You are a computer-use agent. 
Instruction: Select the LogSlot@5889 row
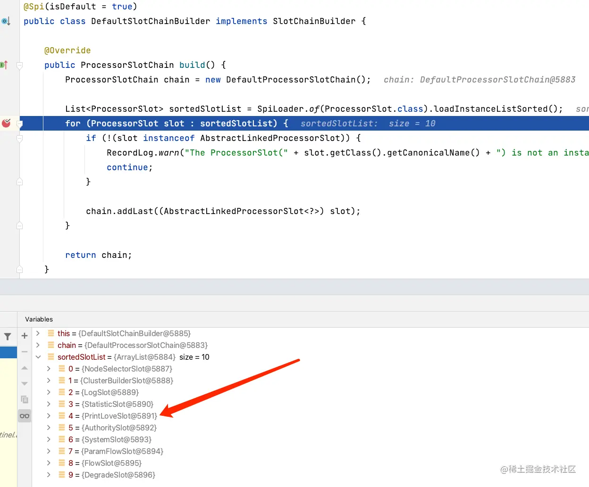coord(311,392)
